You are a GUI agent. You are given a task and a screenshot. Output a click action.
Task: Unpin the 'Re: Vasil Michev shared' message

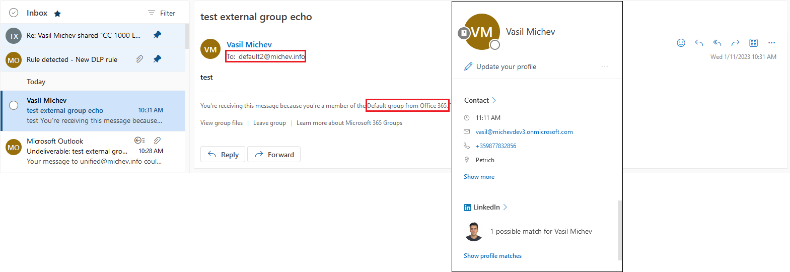click(157, 35)
